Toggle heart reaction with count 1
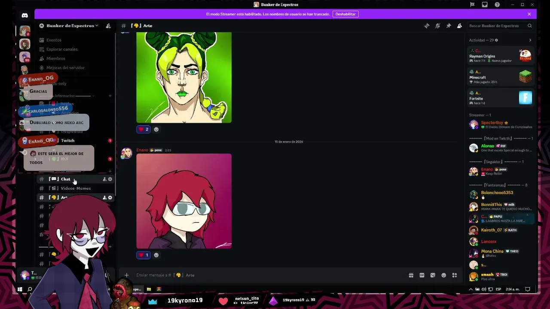The height and width of the screenshot is (309, 550). coord(144,255)
